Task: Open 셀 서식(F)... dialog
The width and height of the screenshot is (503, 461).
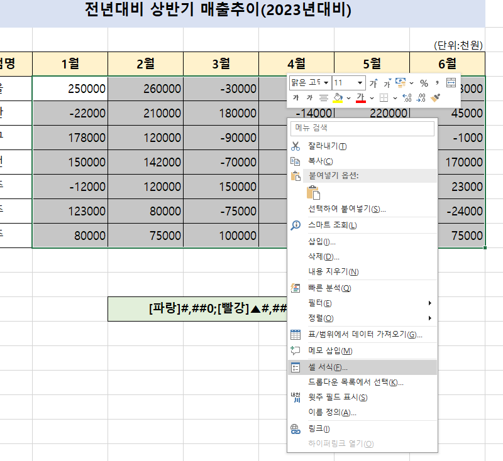Action: point(363,367)
